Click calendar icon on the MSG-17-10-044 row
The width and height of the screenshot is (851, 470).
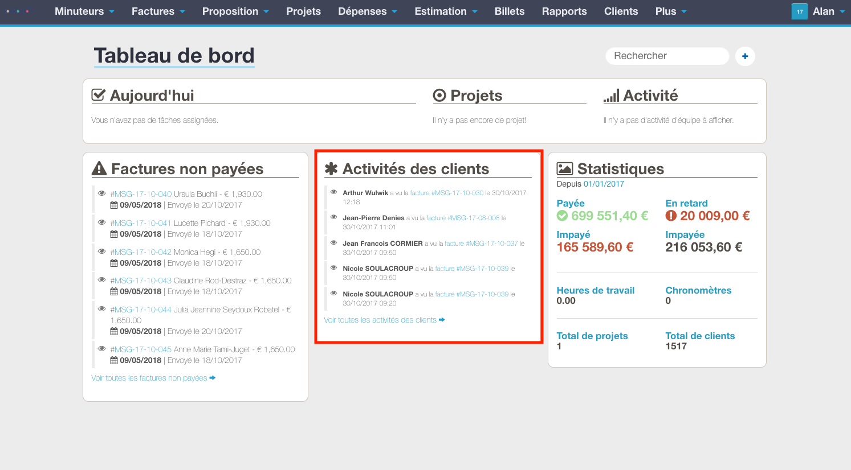click(x=114, y=331)
